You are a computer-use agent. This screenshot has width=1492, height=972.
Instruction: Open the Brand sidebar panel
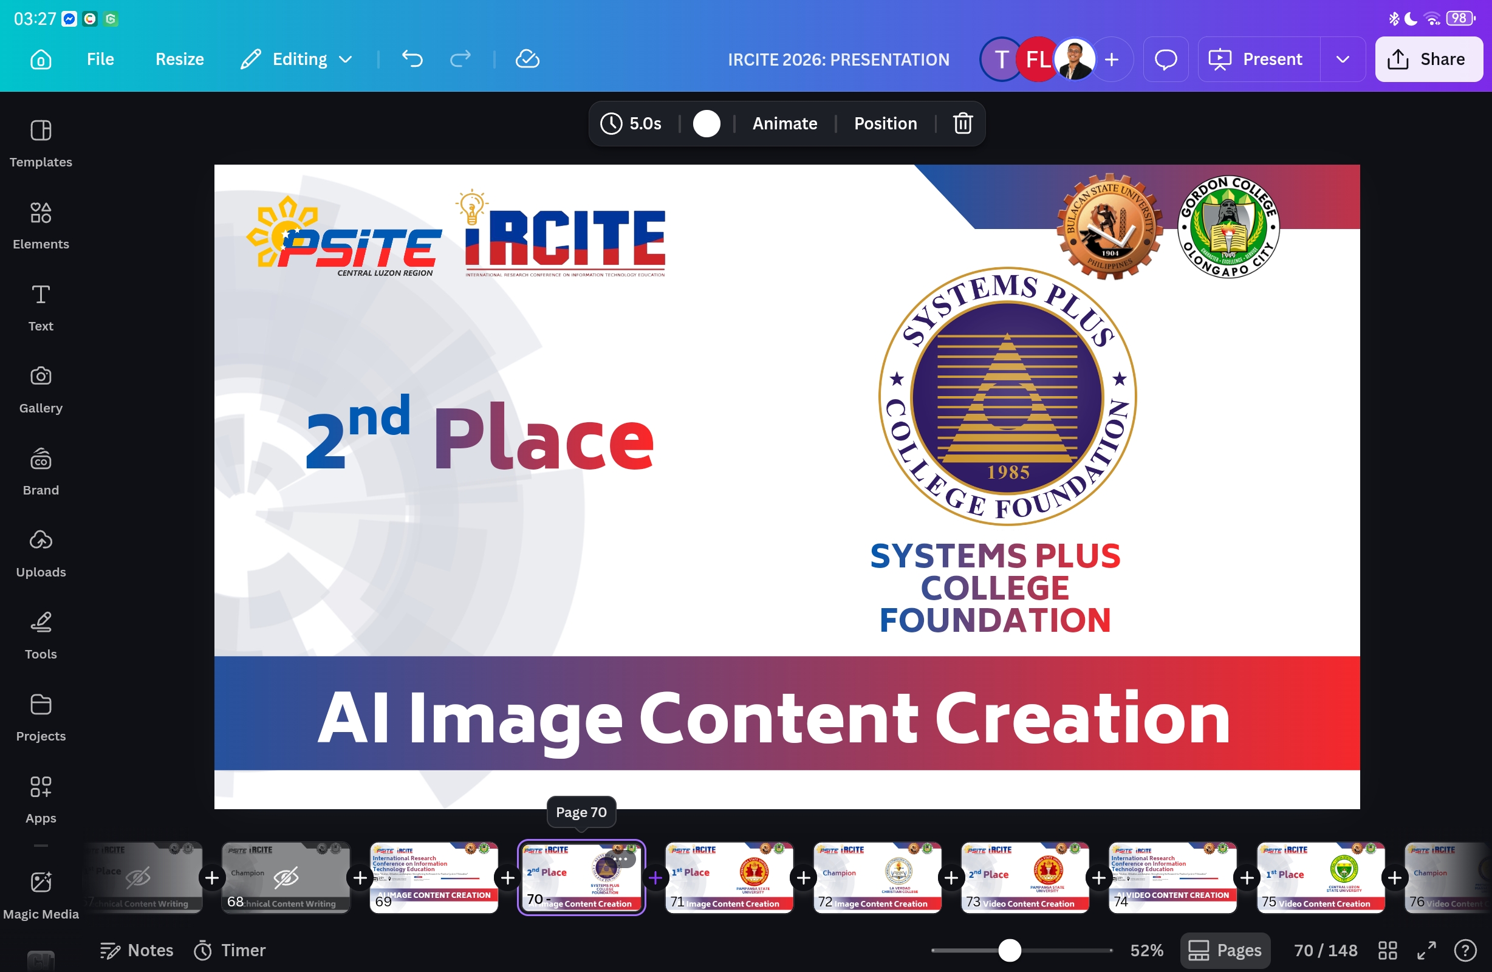click(41, 471)
